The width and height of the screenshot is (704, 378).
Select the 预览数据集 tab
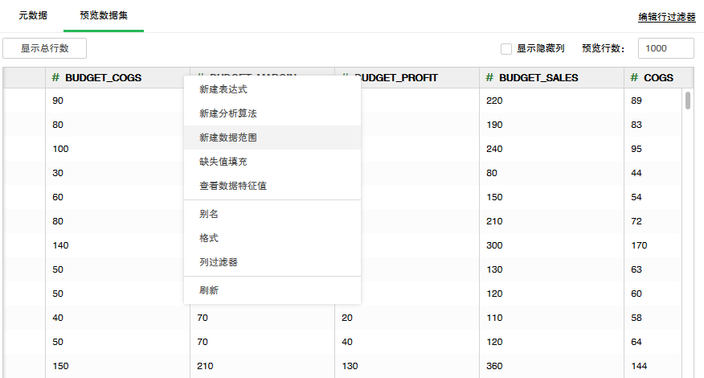tap(103, 15)
